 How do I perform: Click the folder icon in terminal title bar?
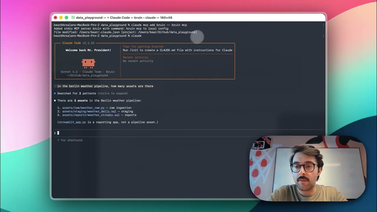[x=73, y=18]
